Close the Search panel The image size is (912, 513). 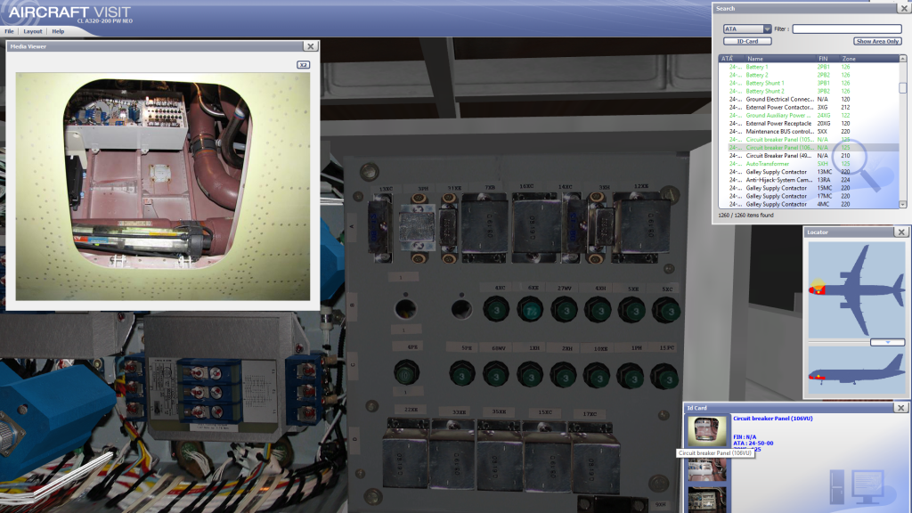pos(905,8)
